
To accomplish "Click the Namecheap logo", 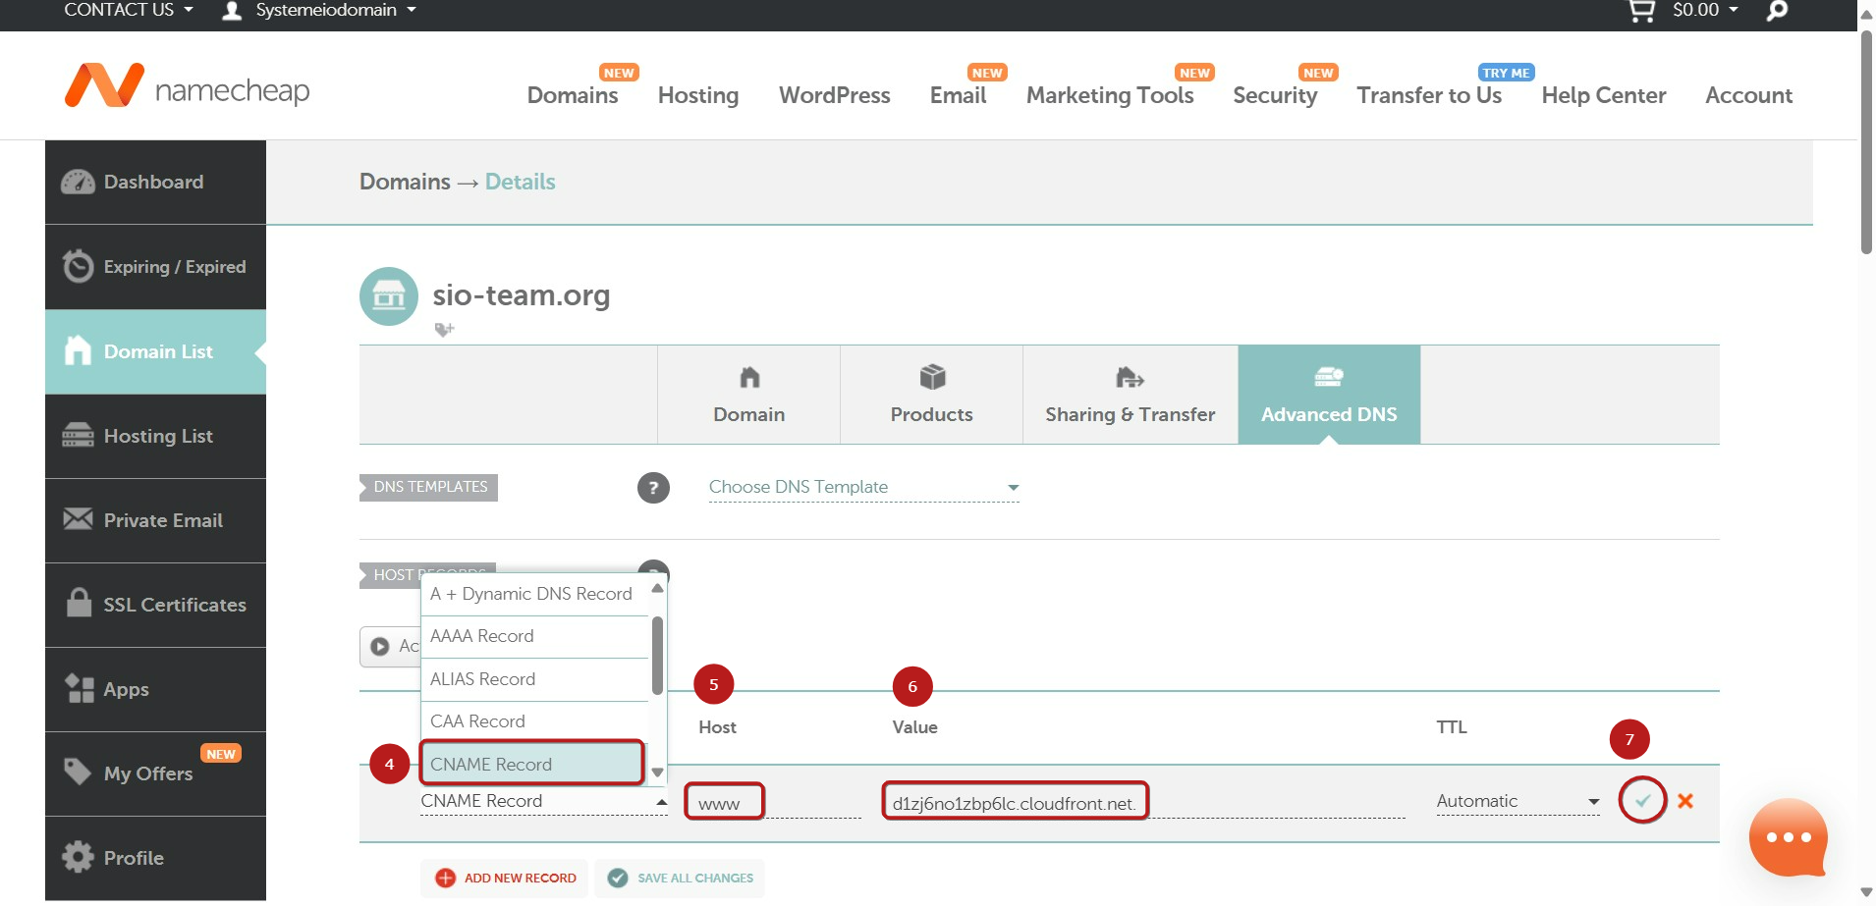I will pos(187,86).
